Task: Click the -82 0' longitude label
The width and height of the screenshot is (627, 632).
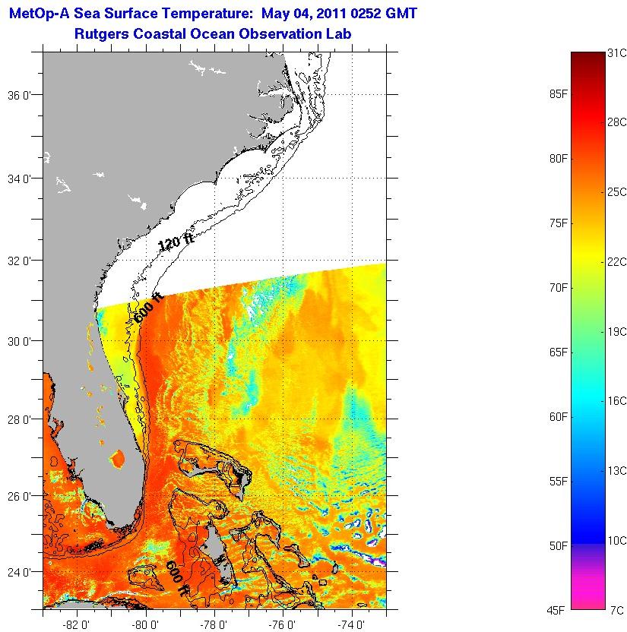Action: [x=77, y=624]
